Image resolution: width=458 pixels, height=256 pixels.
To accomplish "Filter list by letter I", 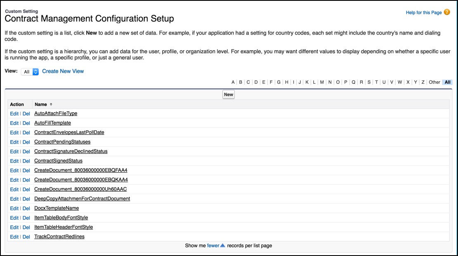I will click(x=293, y=82).
